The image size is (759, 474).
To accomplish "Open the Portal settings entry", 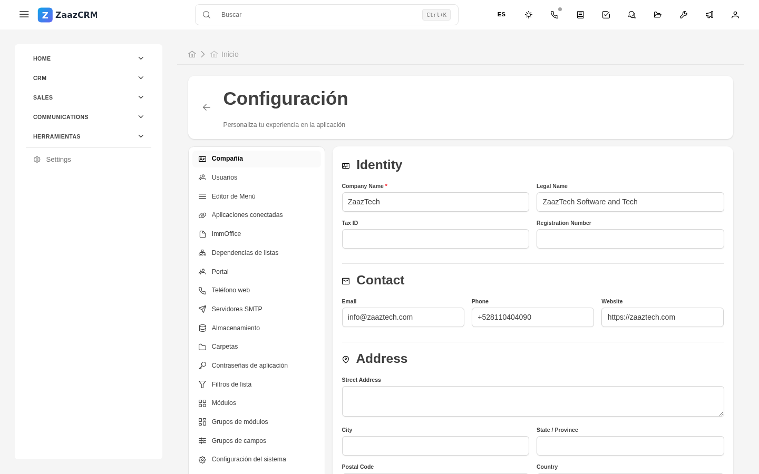I will click(x=257, y=272).
